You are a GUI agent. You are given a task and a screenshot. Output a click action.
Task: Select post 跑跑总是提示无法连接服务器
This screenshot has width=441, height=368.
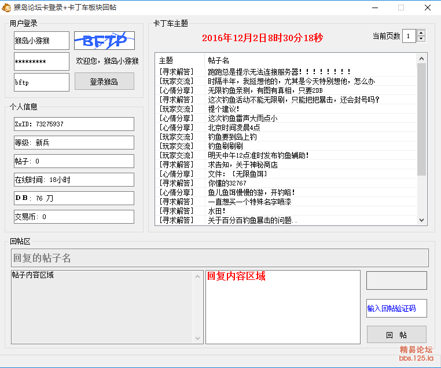280,72
